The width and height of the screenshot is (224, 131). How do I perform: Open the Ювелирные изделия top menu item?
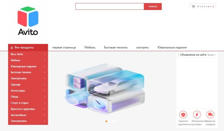point(172,47)
